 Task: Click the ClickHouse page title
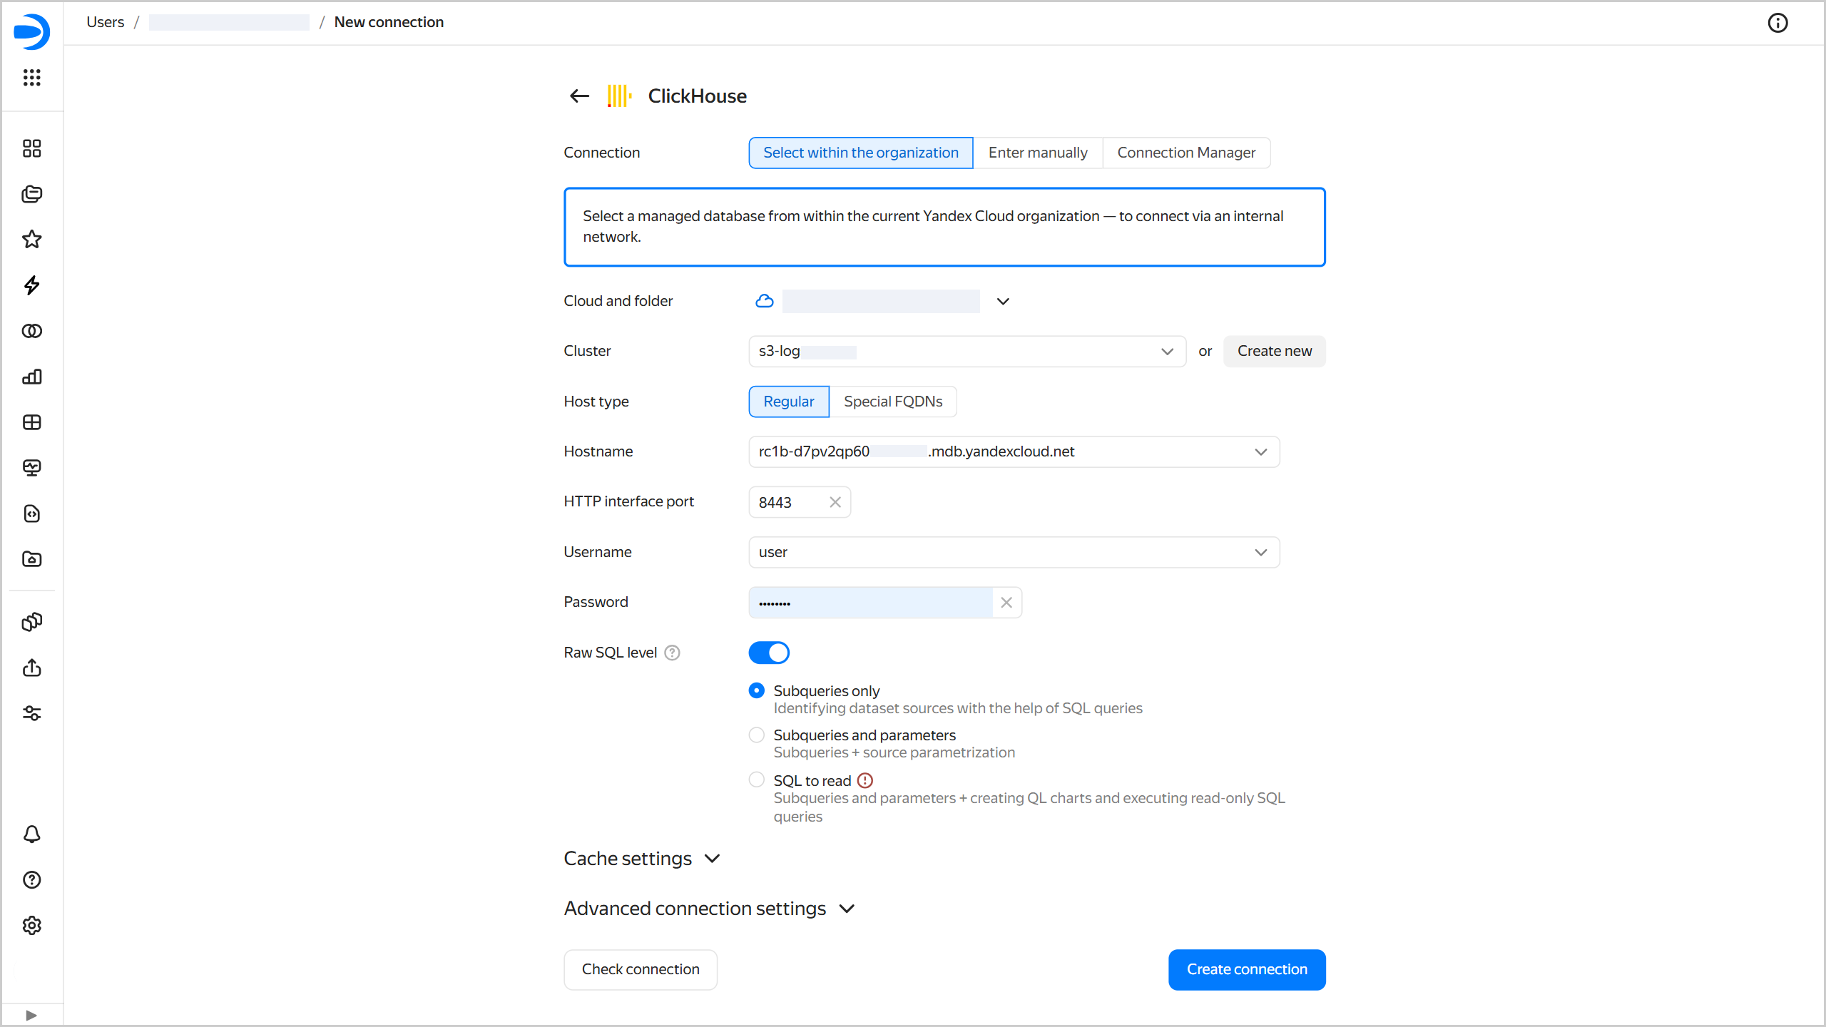click(x=697, y=96)
